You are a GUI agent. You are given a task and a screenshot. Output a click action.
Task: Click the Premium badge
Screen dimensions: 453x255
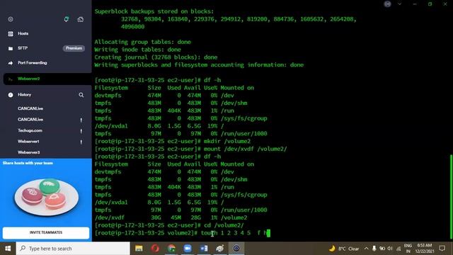[x=74, y=48]
